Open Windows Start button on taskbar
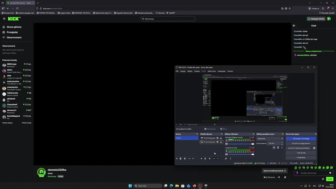 (130, 186)
